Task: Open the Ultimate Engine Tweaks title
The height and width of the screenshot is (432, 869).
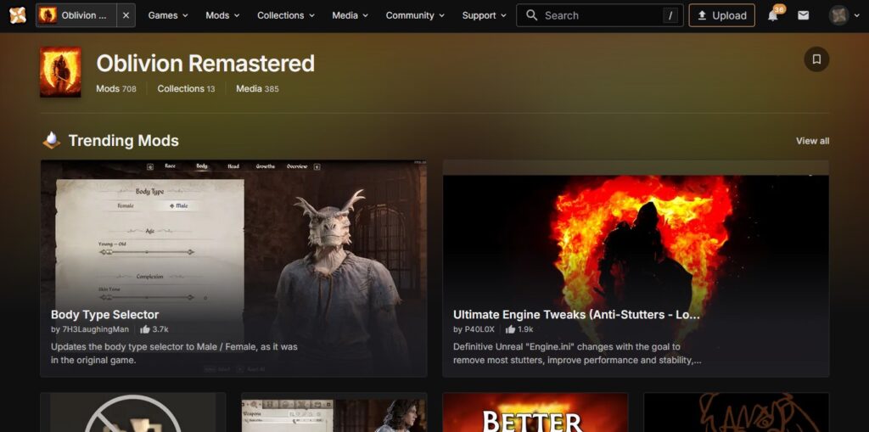Action: [x=576, y=315]
